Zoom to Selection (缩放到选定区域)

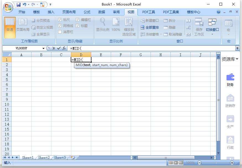coord(129,27)
